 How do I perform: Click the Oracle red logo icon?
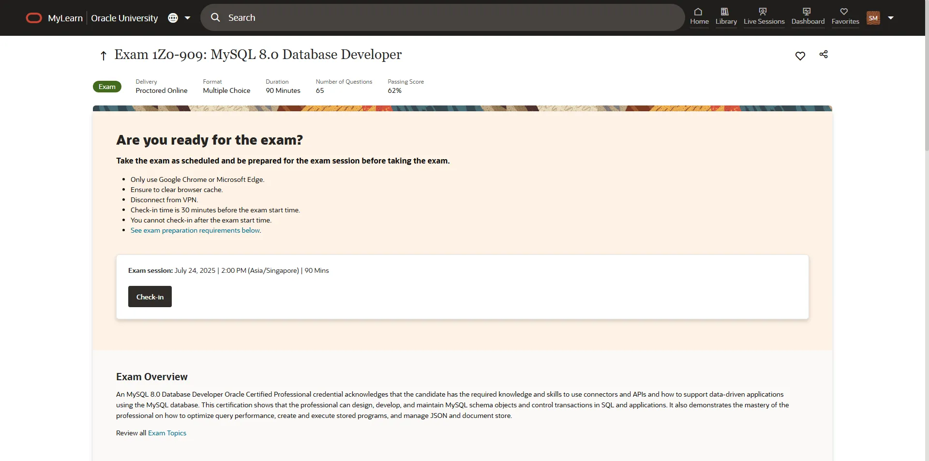pos(34,18)
